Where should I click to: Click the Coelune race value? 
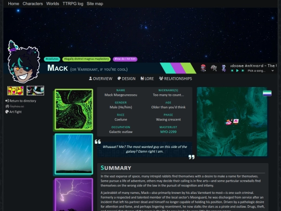point(121,119)
